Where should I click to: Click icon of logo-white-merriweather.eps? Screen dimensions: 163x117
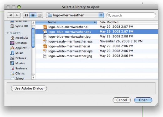coord(45,51)
